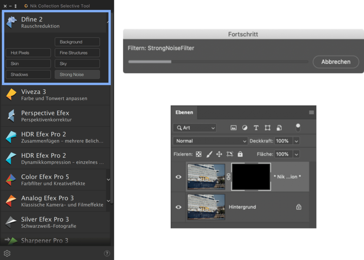Open the help question mark icon

coord(107,253)
